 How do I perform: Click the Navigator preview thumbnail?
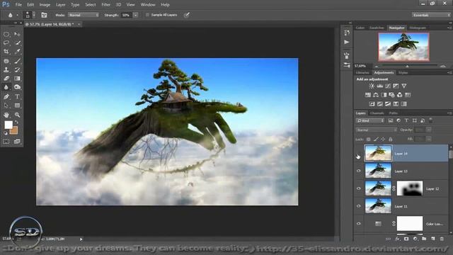pyautogui.click(x=403, y=47)
